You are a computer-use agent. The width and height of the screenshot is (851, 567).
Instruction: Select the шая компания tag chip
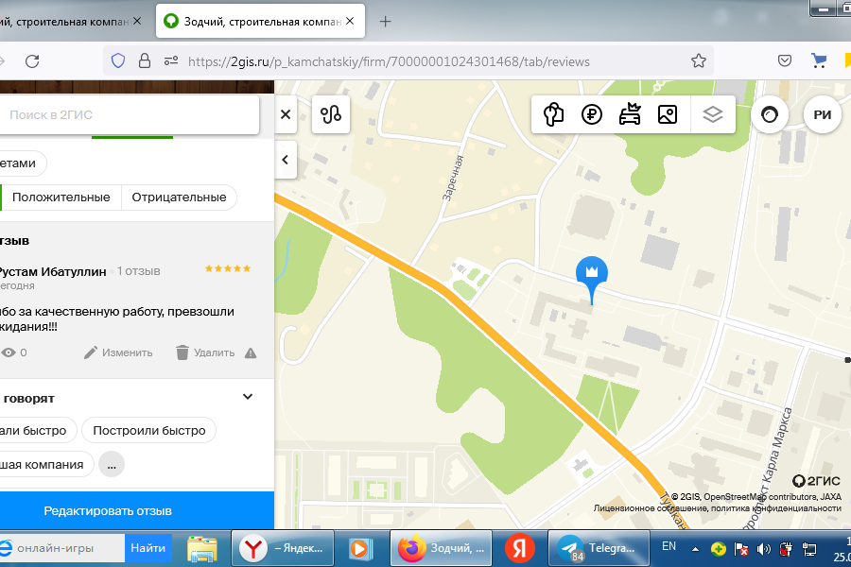[x=45, y=464]
